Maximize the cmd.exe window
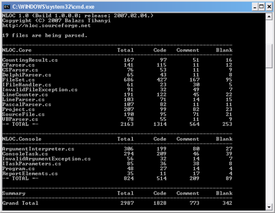275x213 pixels. 261,7
